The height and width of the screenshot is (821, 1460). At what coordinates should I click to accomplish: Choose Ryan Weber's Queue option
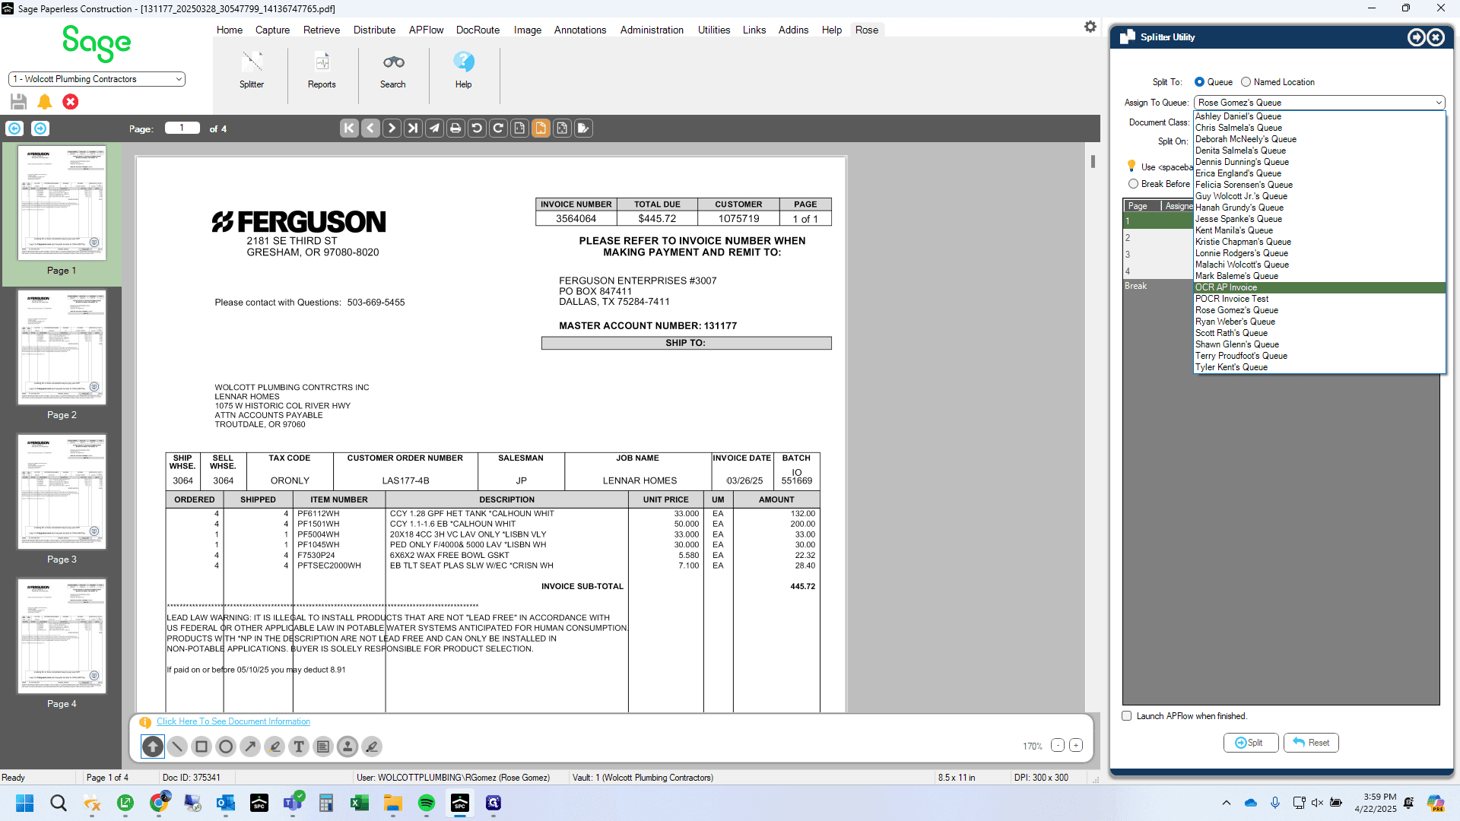pos(1319,322)
